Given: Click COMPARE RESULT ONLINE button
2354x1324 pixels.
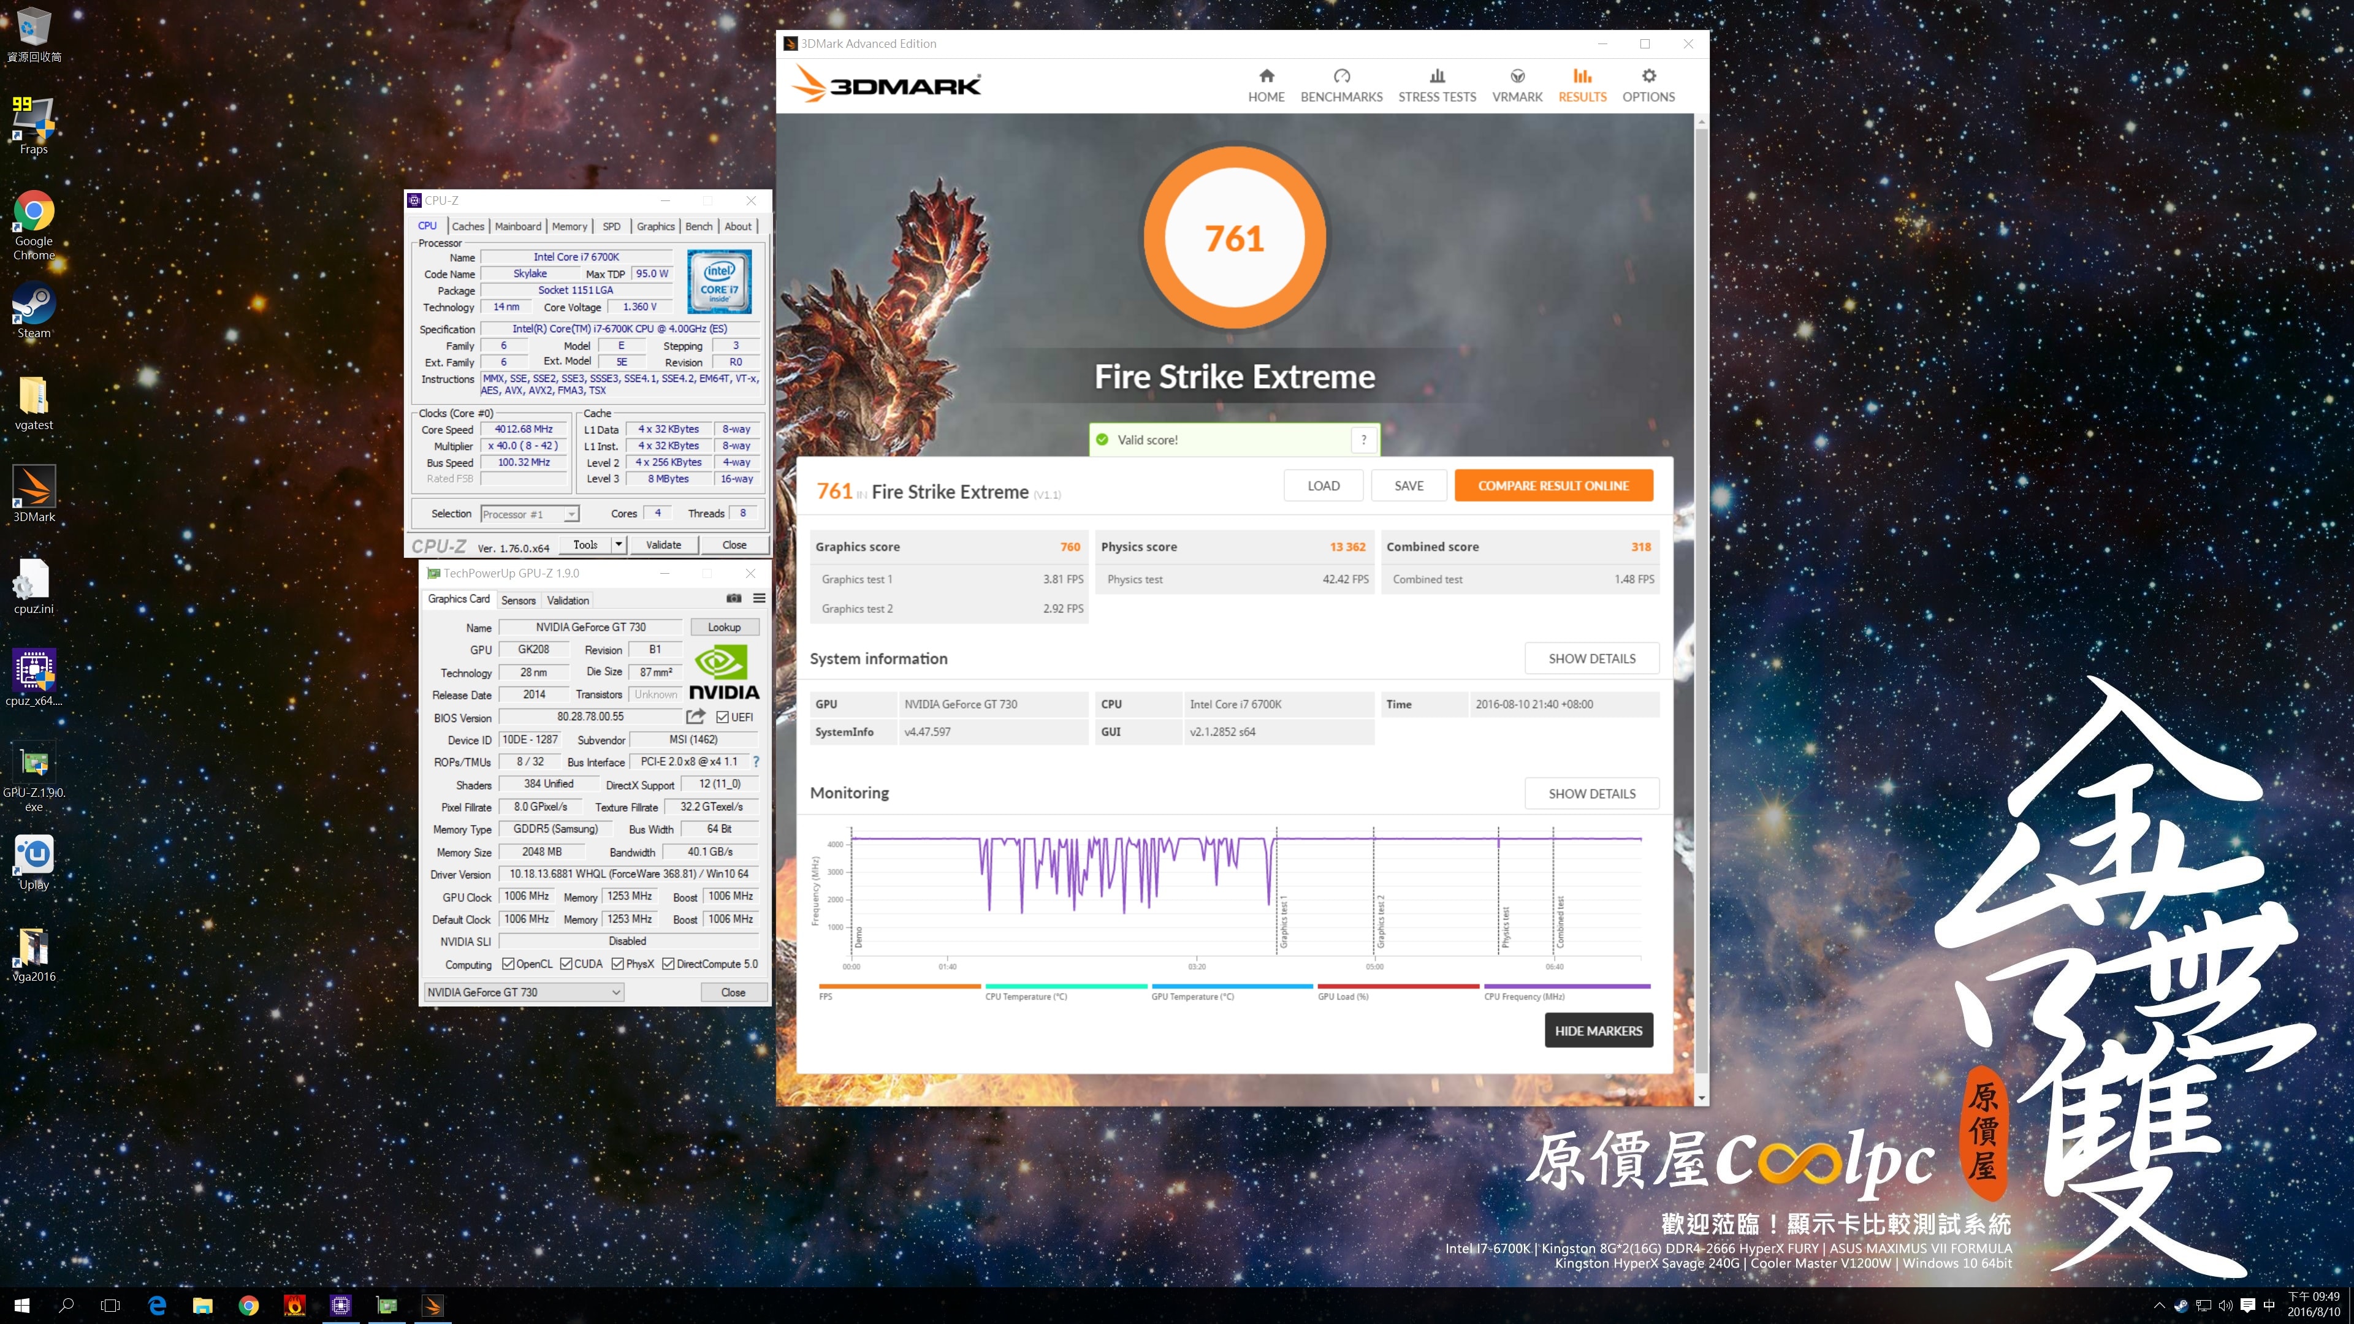Looking at the screenshot, I should click(1553, 485).
